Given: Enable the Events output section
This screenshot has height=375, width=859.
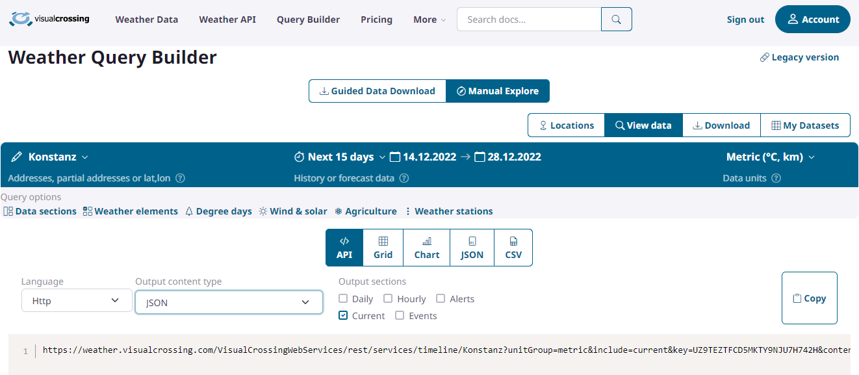Looking at the screenshot, I should point(400,316).
